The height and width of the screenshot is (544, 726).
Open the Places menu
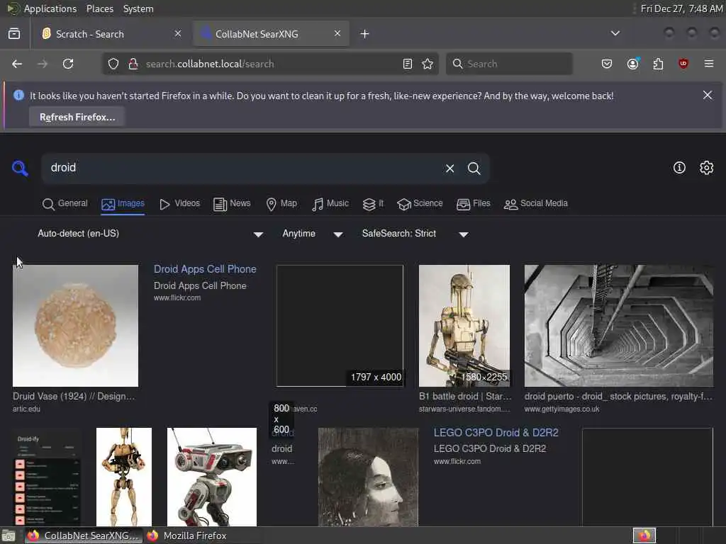[99, 8]
